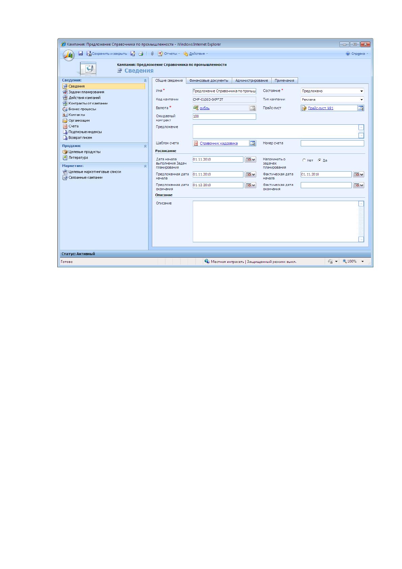
Task: Click the Save and New icon
Action: (x=133, y=53)
